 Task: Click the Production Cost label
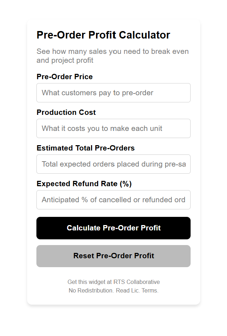[66, 112]
